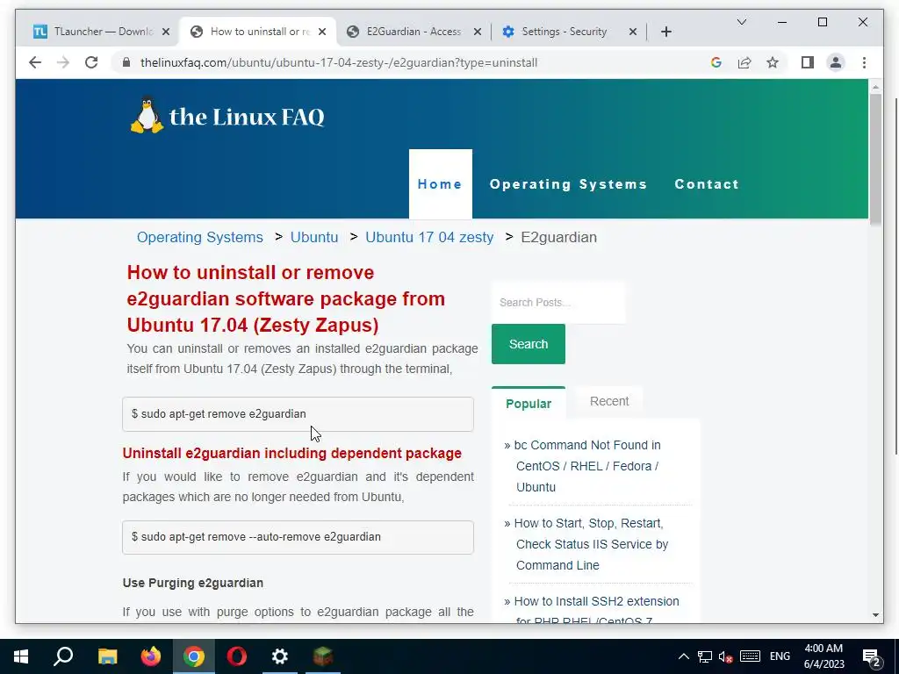Reload the current page
Viewport: 899px width, 674px height.
click(x=91, y=62)
